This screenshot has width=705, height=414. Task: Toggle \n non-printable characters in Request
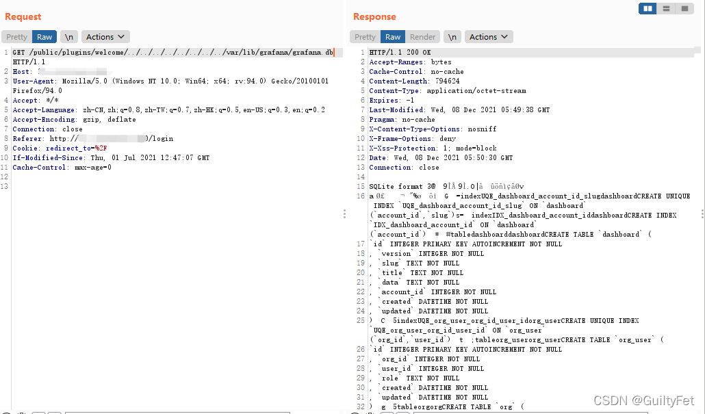point(69,37)
